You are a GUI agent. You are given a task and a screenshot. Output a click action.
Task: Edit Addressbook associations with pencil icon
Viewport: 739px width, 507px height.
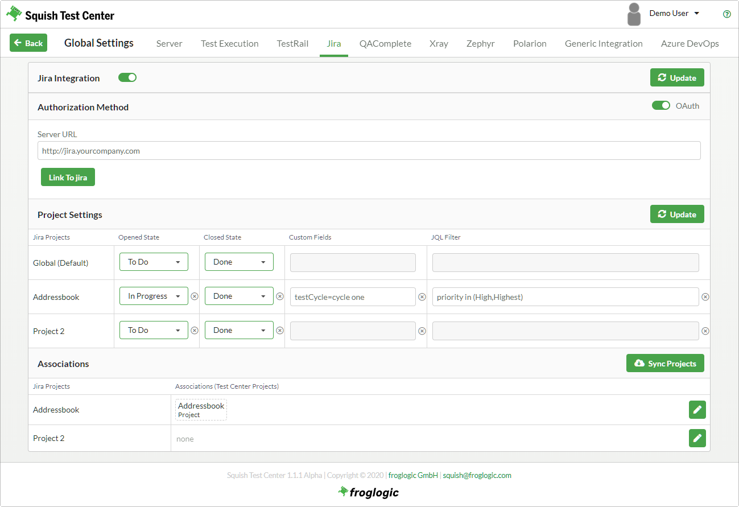(x=697, y=410)
